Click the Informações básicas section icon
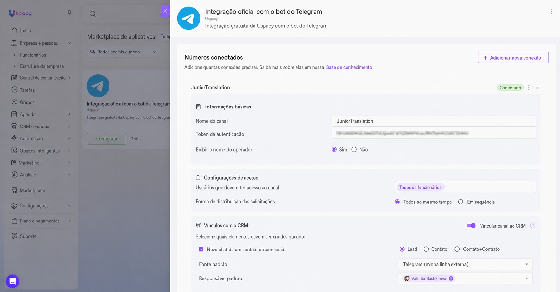This screenshot has height=292, width=560. [x=198, y=107]
